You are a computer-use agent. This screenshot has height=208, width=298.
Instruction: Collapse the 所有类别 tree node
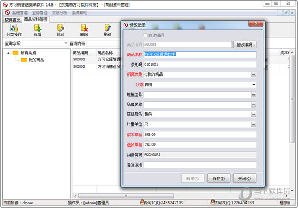[8, 53]
